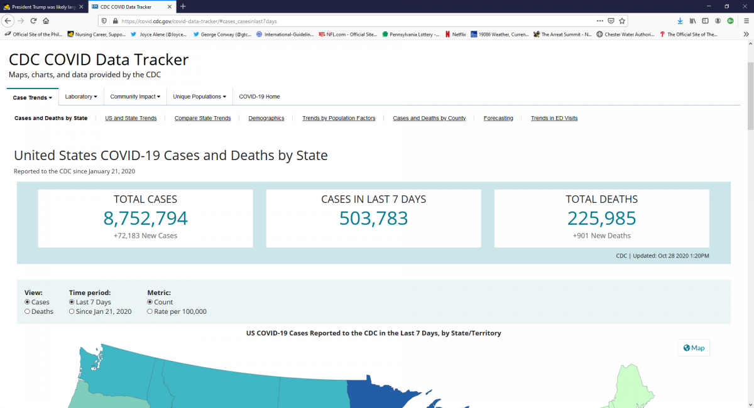Open tracking protection shield info
Screen dimensions: 754x408
tap(104, 21)
